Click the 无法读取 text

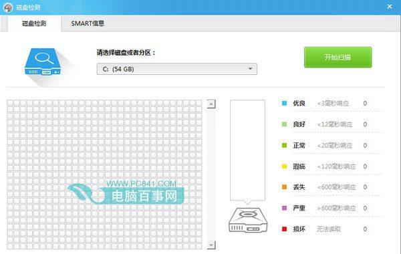pyautogui.click(x=329, y=229)
